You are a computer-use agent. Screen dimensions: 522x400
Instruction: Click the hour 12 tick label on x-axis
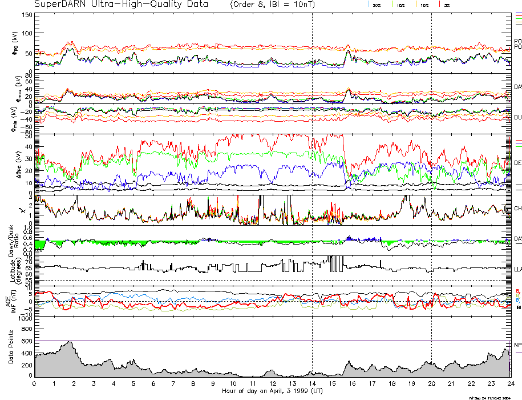pos(273,383)
